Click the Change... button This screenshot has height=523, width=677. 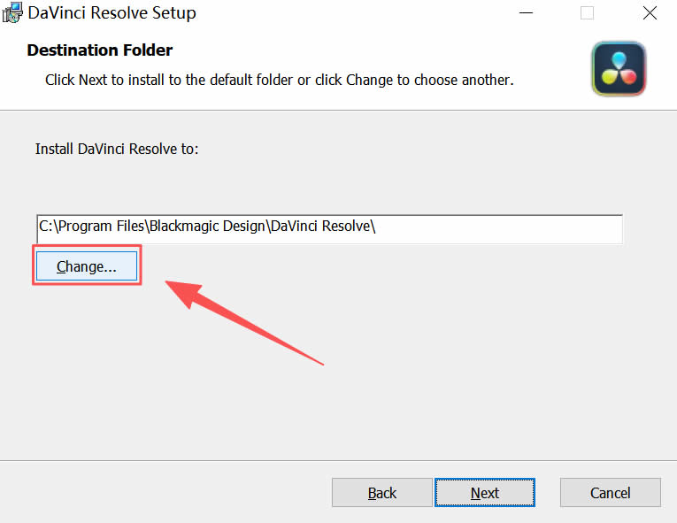(87, 266)
